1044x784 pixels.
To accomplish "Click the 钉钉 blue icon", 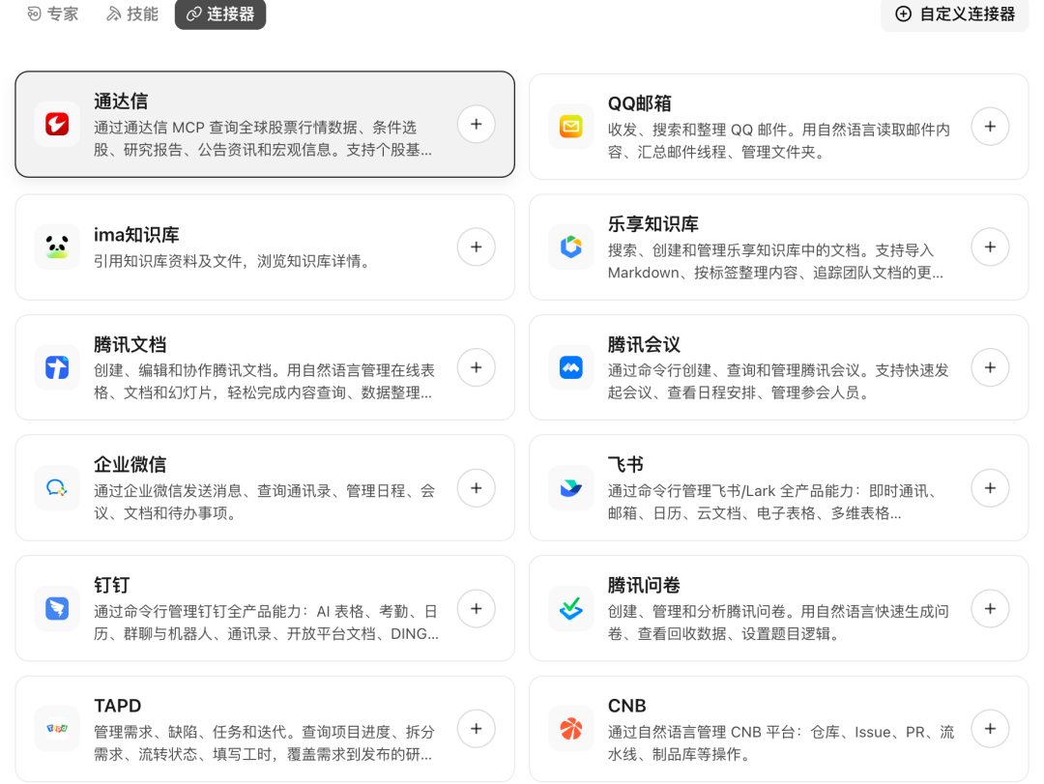I will pos(57,609).
